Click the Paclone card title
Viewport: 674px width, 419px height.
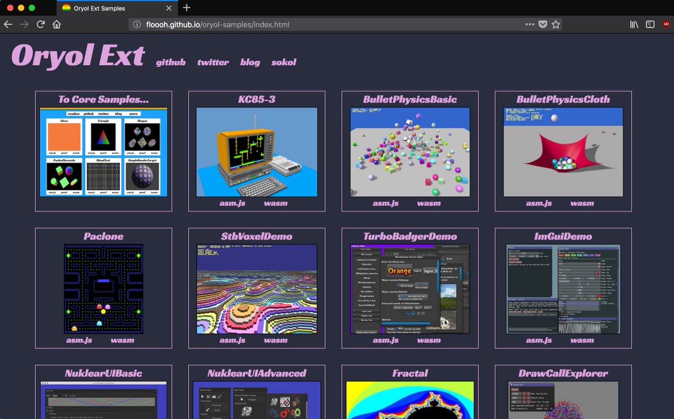coord(103,236)
